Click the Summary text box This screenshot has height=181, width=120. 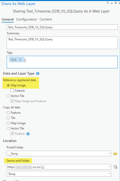pyautogui.click(x=62, y=43)
